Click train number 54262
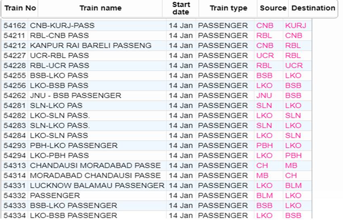The image size is (343, 222). click(15, 96)
